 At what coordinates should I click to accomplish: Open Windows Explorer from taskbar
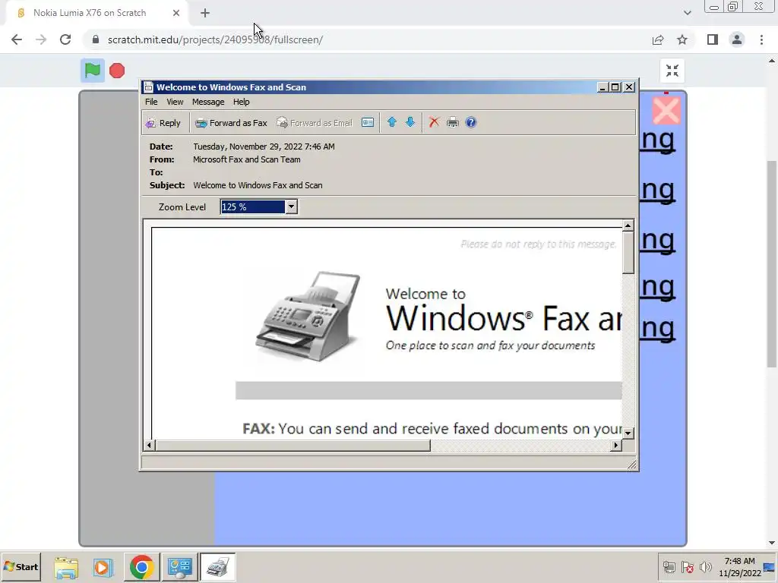pos(66,567)
